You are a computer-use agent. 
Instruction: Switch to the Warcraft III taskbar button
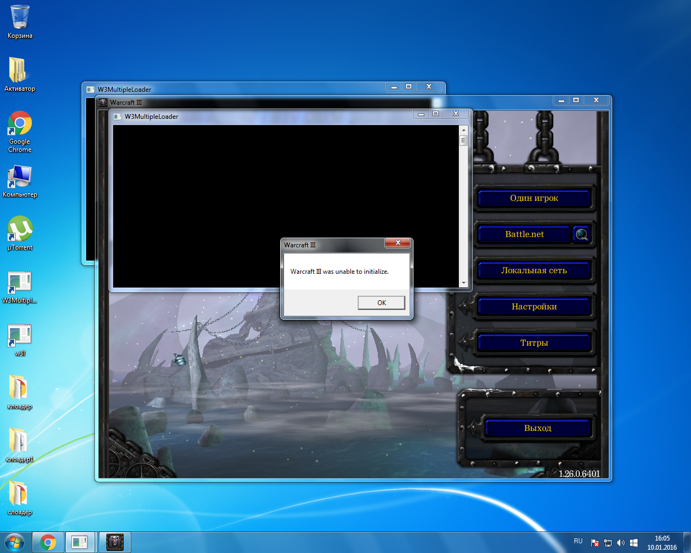coord(115,542)
